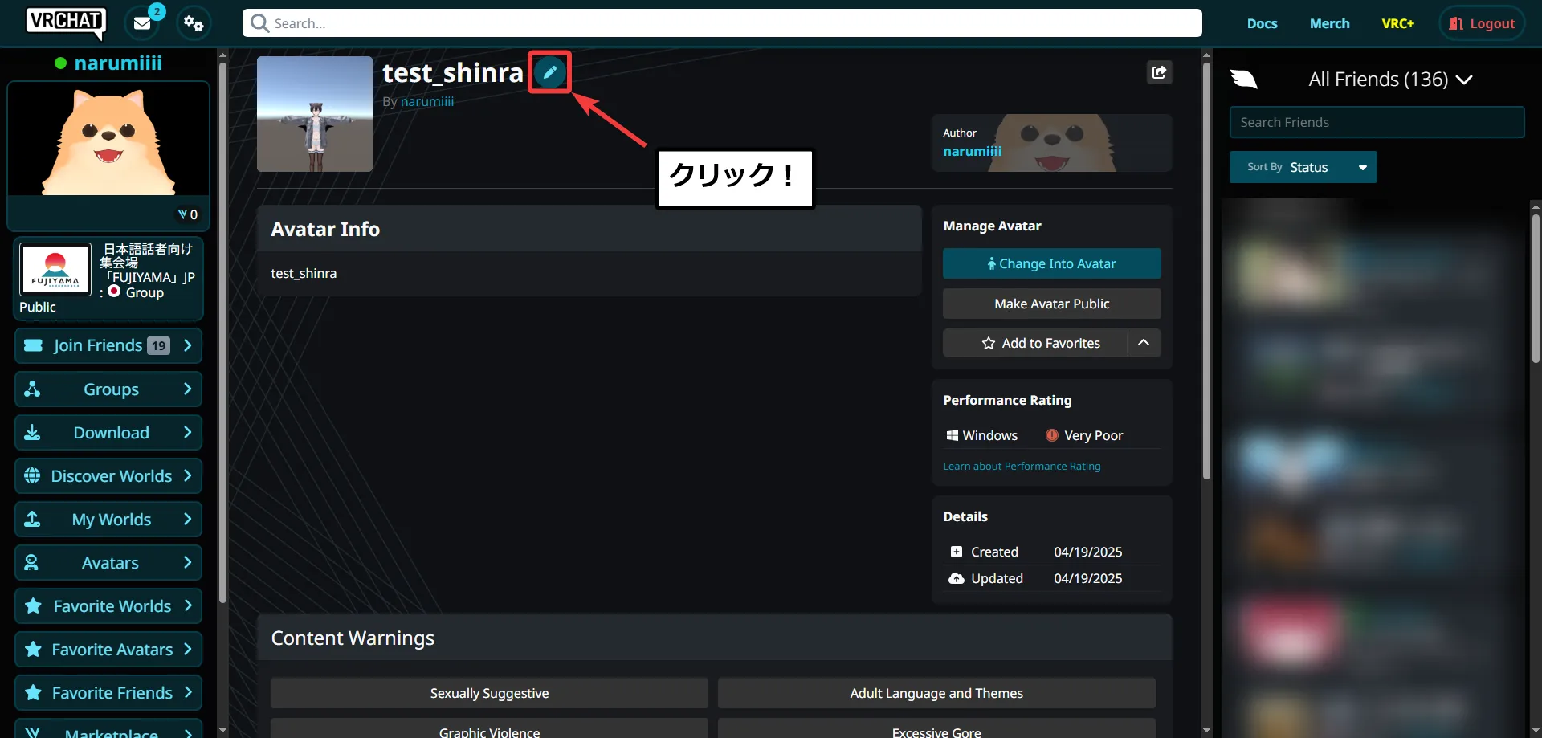Viewport: 1542px width, 738px height.
Task: Focus the top Search field
Action: pos(722,23)
